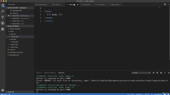Viewport: 170px width, 95px height.
Task: Open the editor more actions menu
Action: tap(169, 4)
